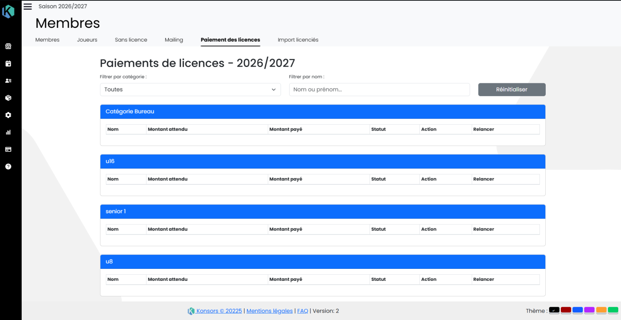Click the Catégorie Bureau section header
The height and width of the screenshot is (320, 621).
[x=323, y=112]
